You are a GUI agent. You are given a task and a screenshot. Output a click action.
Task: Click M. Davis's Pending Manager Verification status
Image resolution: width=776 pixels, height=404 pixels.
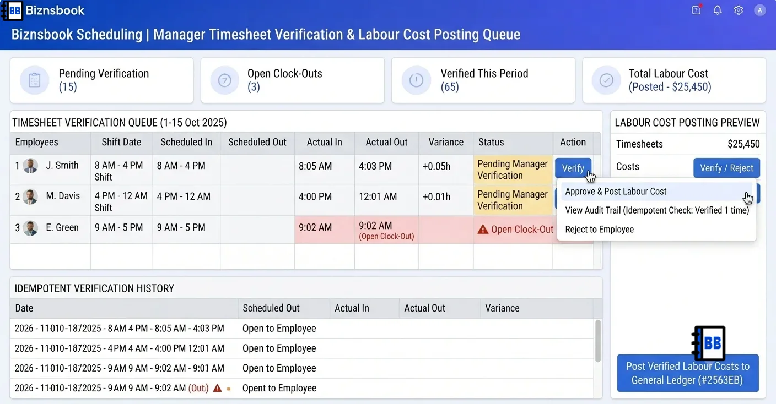click(x=513, y=200)
